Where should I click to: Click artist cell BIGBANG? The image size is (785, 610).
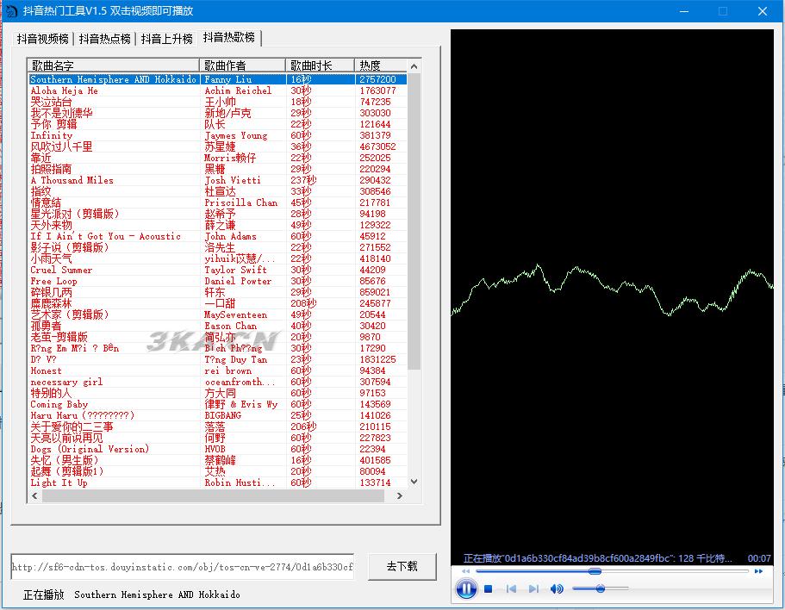[223, 415]
